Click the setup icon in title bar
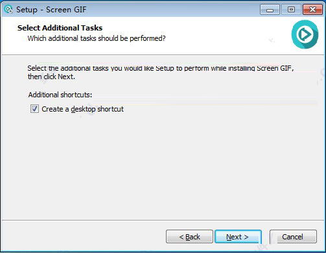 click(x=8, y=10)
